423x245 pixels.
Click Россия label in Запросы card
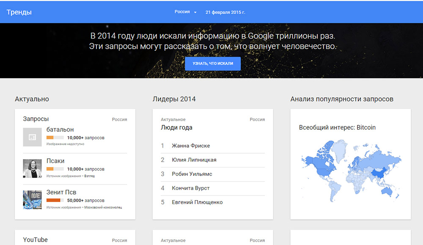[x=120, y=119]
